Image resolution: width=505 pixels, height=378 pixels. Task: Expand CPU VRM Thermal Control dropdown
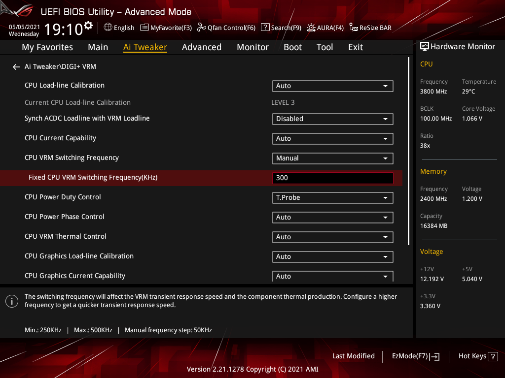[333, 237]
